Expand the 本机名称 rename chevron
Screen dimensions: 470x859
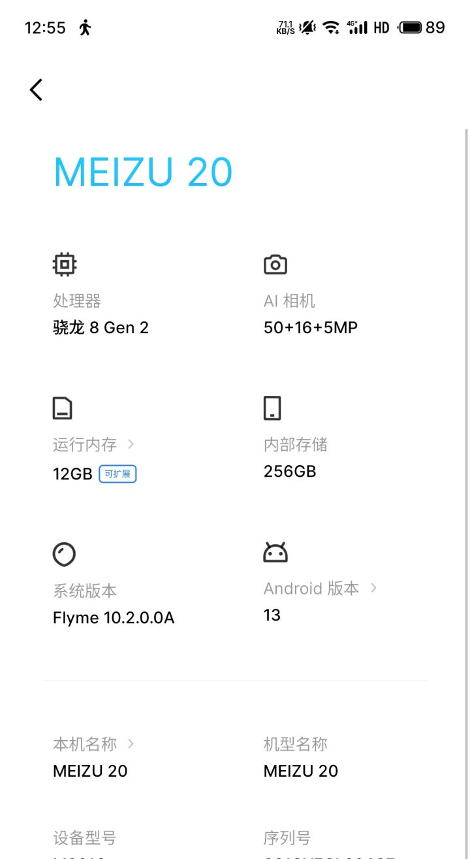click(x=131, y=743)
